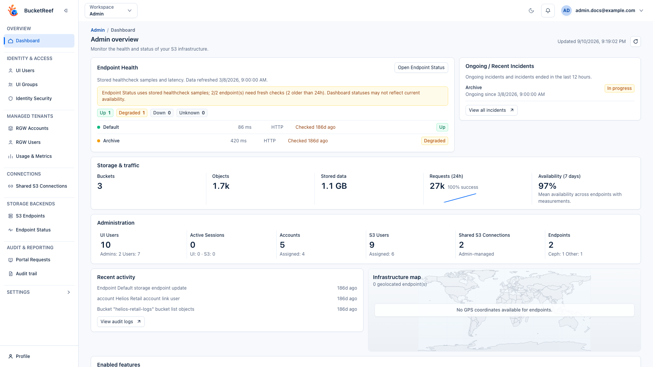Screen dimensions: 653x367
Task: Click the View audit logs button
Action: click(x=121, y=322)
